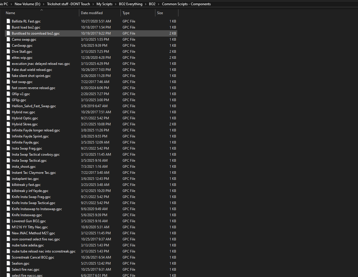Viewport: 358px width, 277px height.
Task: Click file icon of Lowered Gun BO2.gpc
Action: (8, 221)
